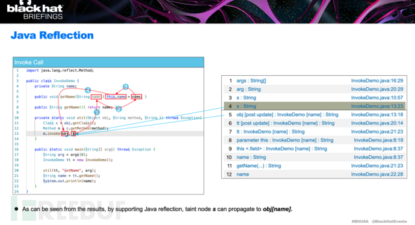The width and height of the screenshot is (415, 225).
Task: Click the circled number 3 marker
Action: coord(126,87)
